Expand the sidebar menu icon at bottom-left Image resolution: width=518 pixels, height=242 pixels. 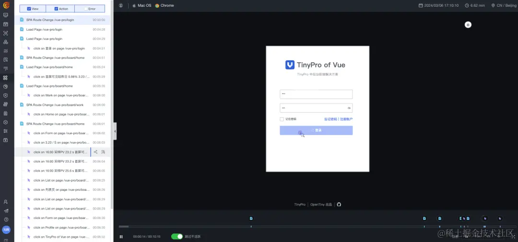point(6,240)
